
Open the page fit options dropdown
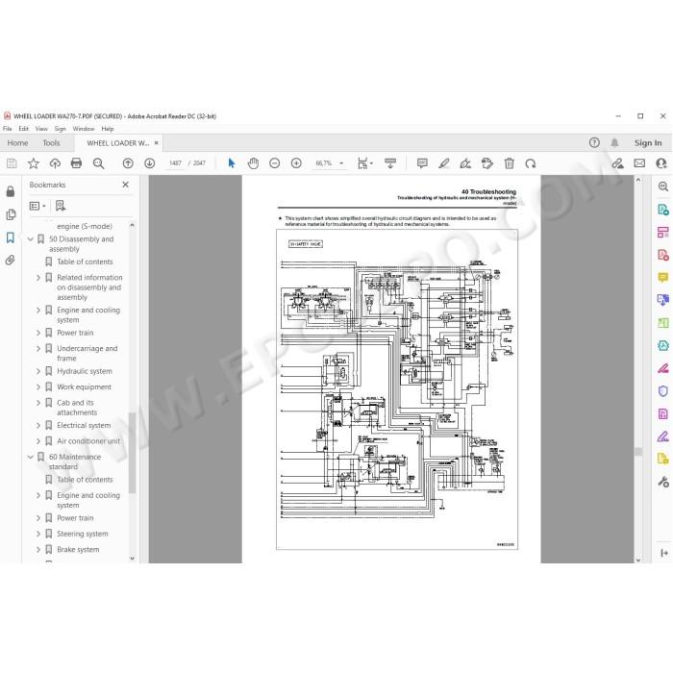click(364, 163)
